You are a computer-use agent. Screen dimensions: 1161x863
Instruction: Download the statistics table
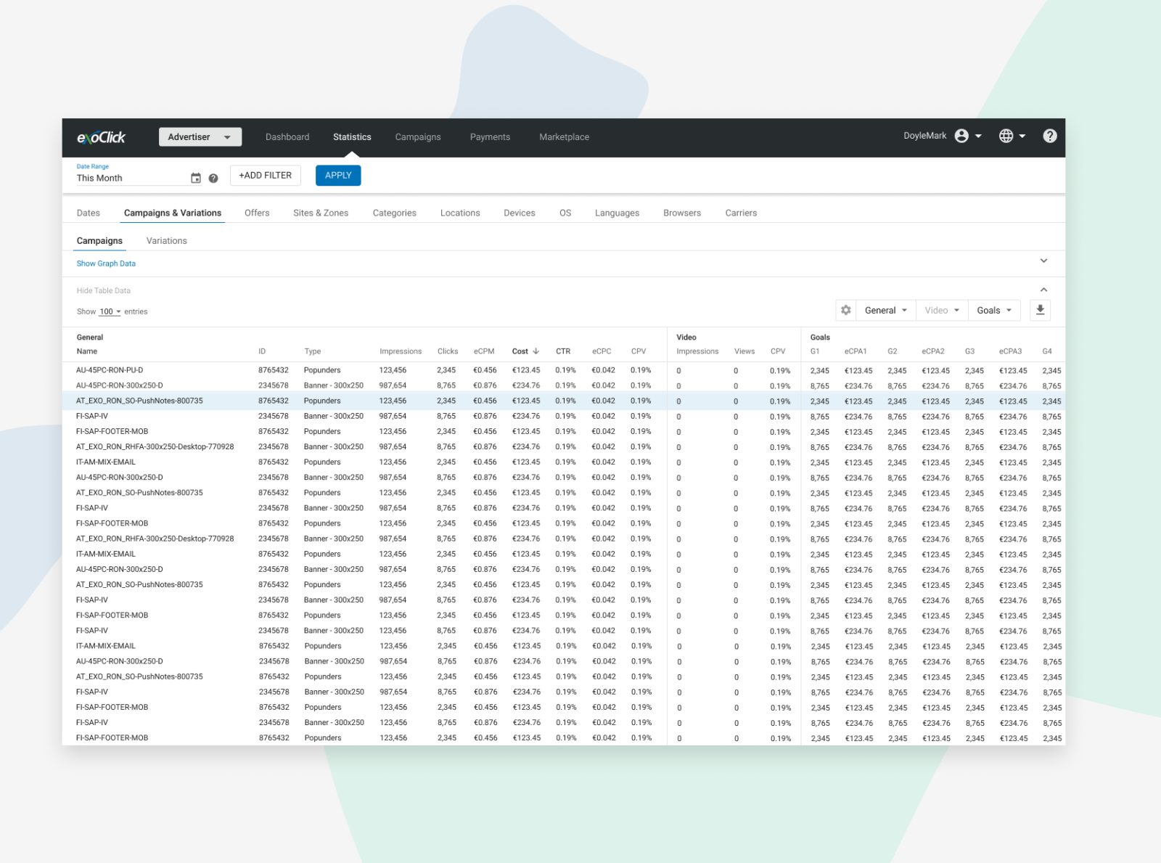[1041, 310]
